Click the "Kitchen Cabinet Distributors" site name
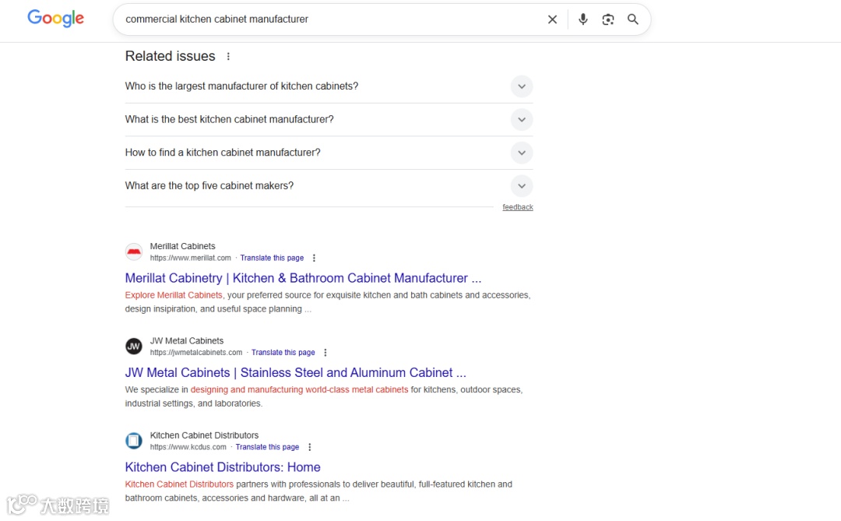Viewport: 841px width, 521px height. pyautogui.click(x=204, y=435)
